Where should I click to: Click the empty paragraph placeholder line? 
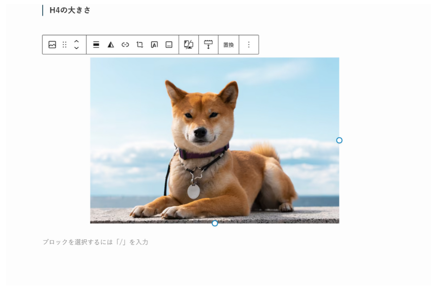[x=96, y=242]
